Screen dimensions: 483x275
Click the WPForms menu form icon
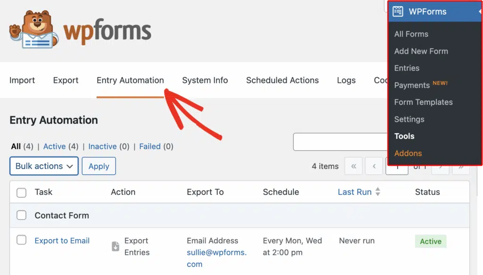(398, 12)
